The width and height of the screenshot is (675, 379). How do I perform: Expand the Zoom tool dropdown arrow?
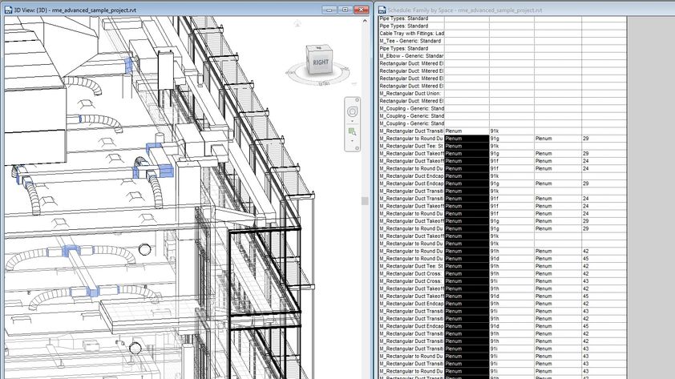pyautogui.click(x=352, y=141)
